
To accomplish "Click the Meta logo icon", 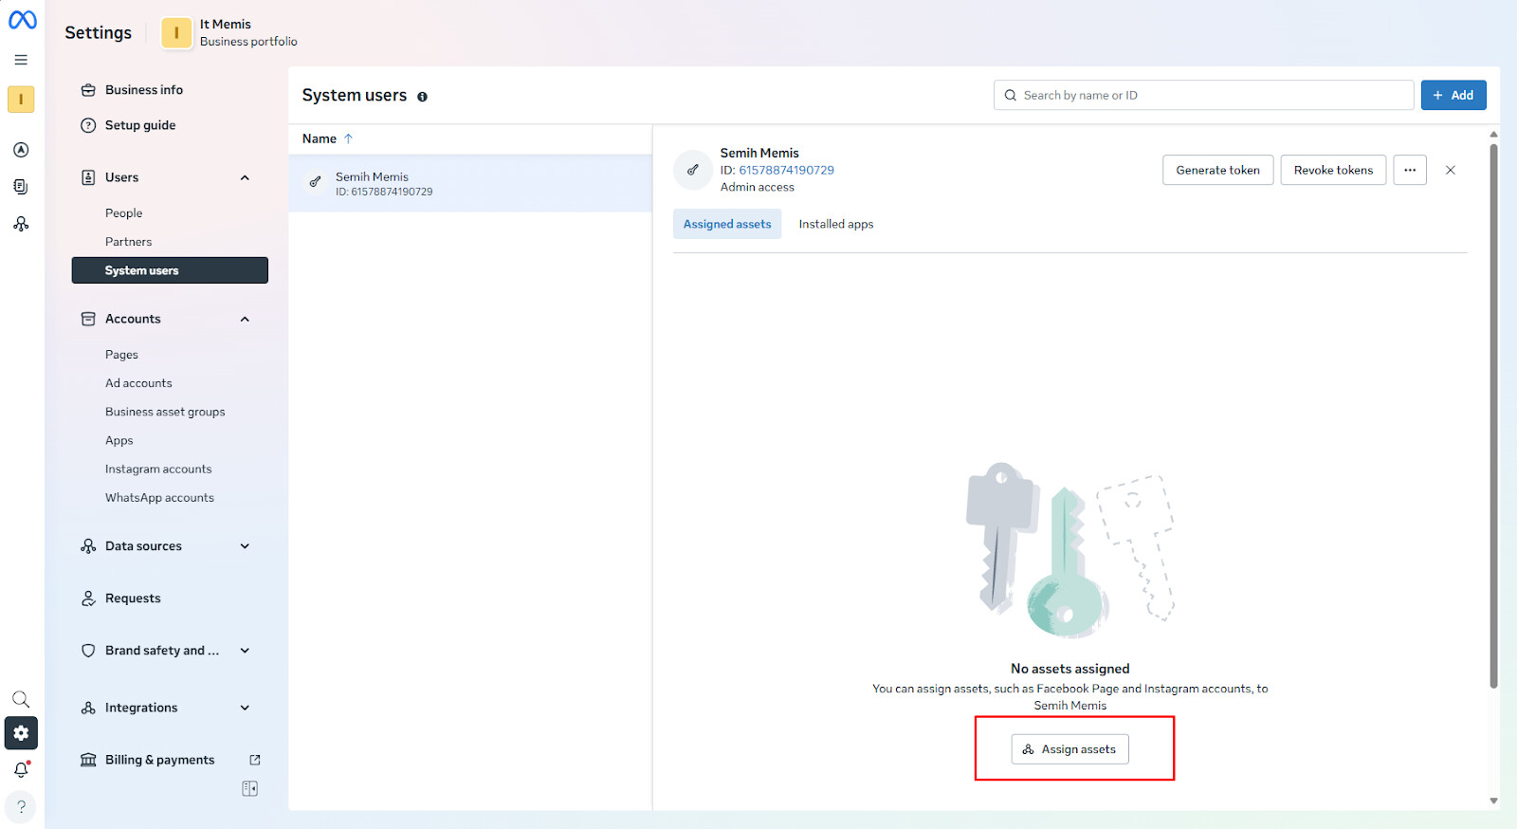I will tap(22, 20).
